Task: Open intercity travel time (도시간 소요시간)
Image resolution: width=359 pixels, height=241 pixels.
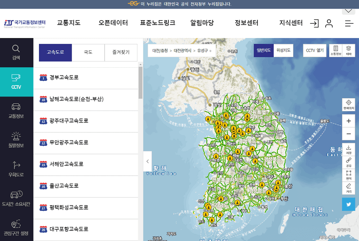Action: 16,199
